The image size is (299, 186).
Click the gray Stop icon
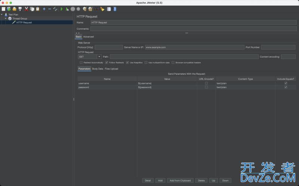73,9
